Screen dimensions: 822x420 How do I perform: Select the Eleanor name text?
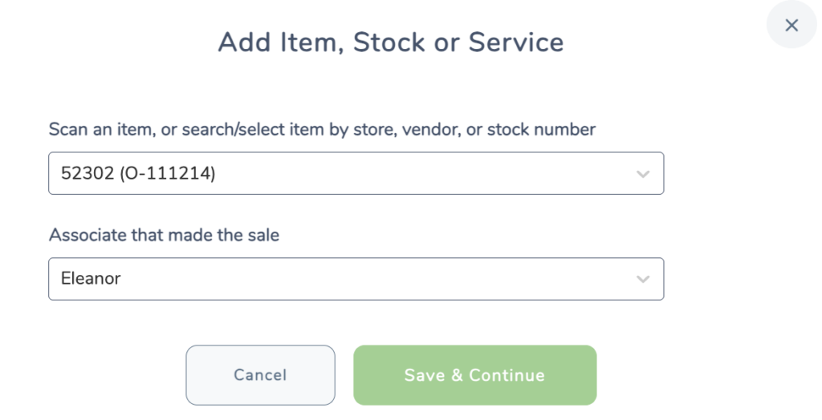tap(91, 278)
